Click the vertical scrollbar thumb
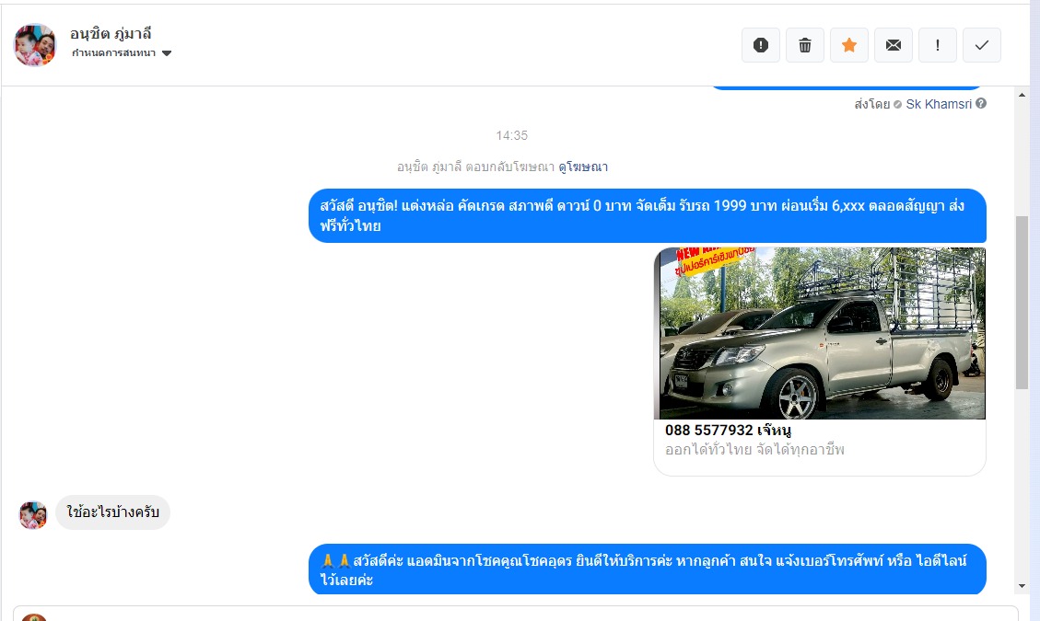The image size is (1040, 621). point(1022,302)
